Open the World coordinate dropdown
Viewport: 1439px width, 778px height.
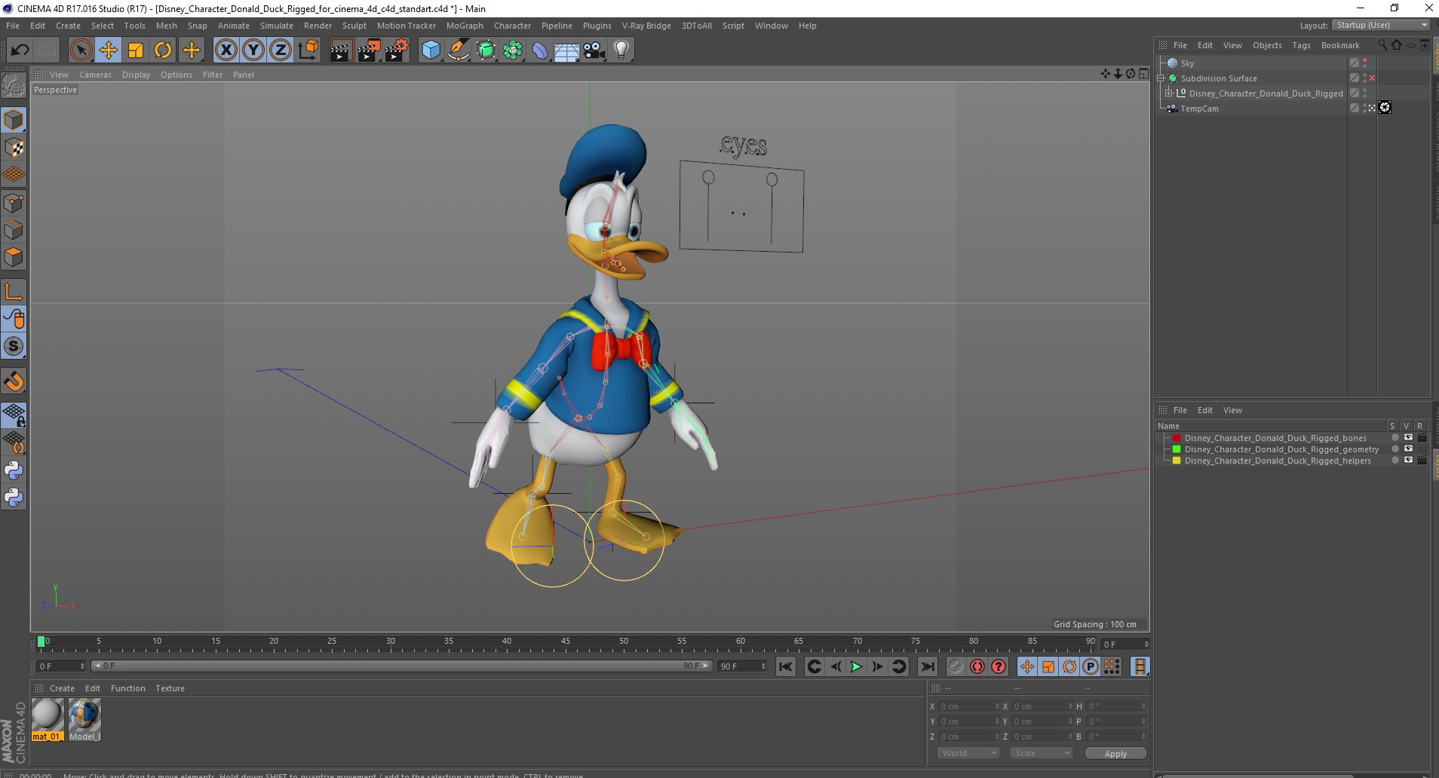click(968, 753)
